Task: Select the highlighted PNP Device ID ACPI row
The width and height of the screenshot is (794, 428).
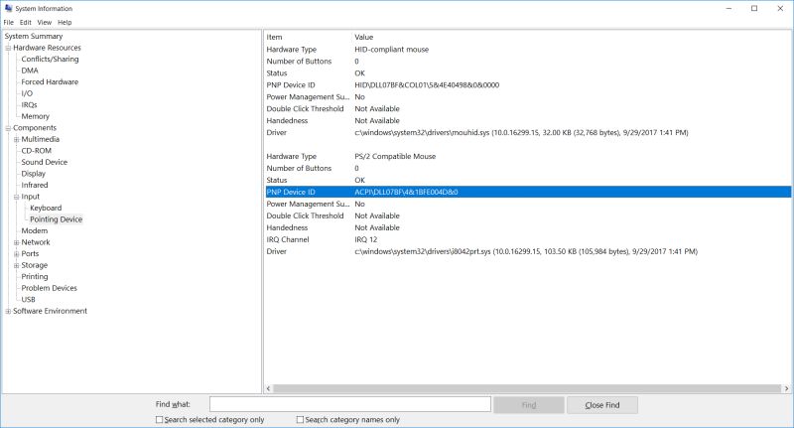Action: pos(528,192)
